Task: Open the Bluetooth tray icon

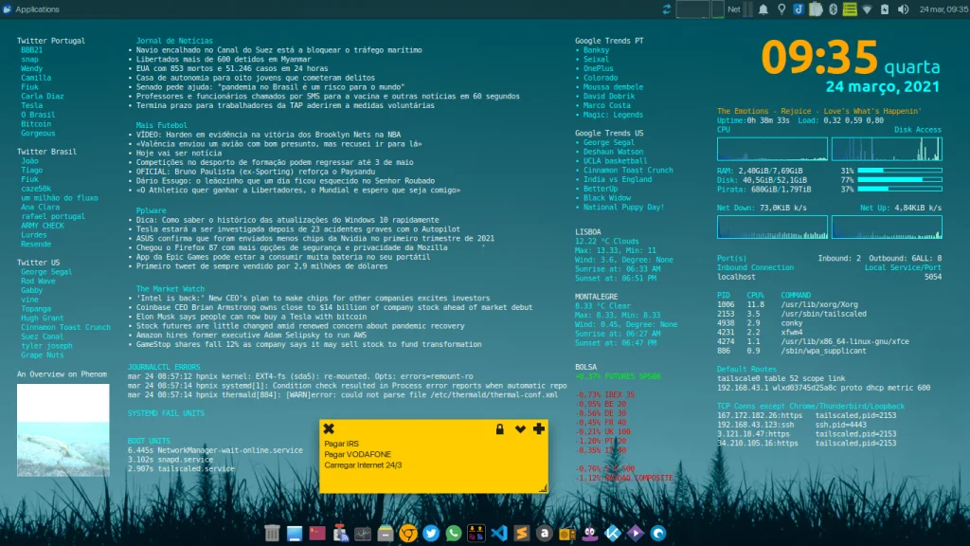Action: (x=834, y=9)
